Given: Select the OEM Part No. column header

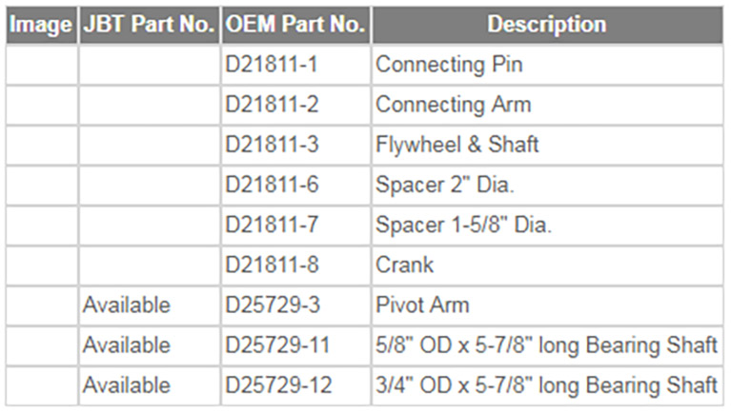Looking at the screenshot, I should pyautogui.click(x=295, y=26).
